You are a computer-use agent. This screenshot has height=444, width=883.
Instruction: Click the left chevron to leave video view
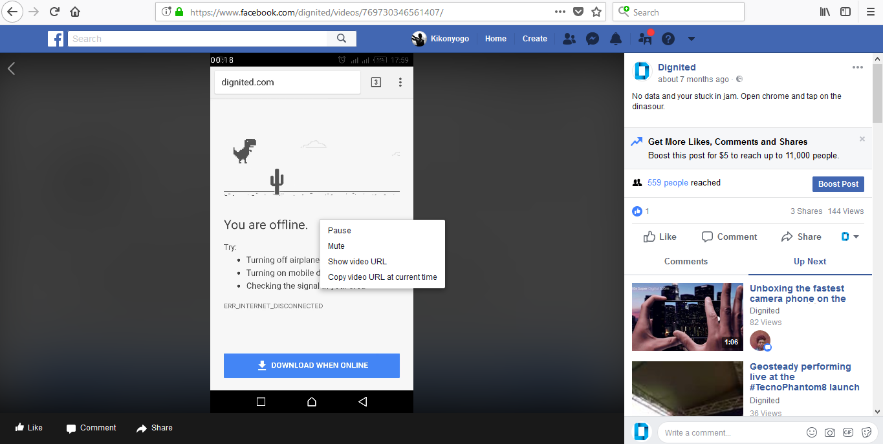pyautogui.click(x=11, y=69)
